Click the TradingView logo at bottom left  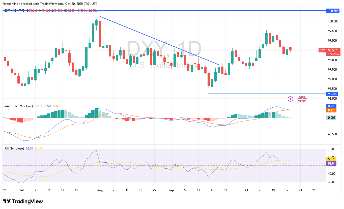point(23,201)
